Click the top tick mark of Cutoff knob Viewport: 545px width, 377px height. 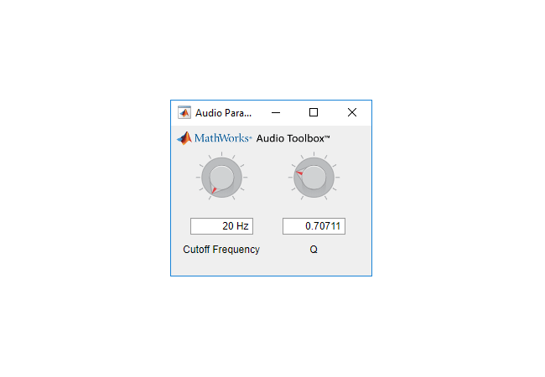click(221, 154)
